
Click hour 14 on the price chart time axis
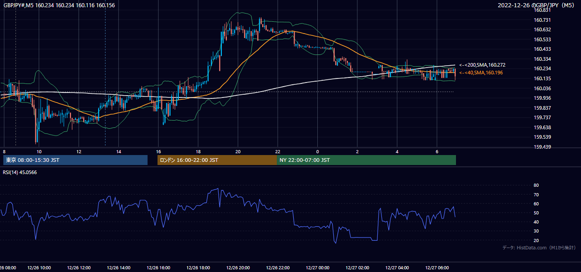[x=119, y=151]
